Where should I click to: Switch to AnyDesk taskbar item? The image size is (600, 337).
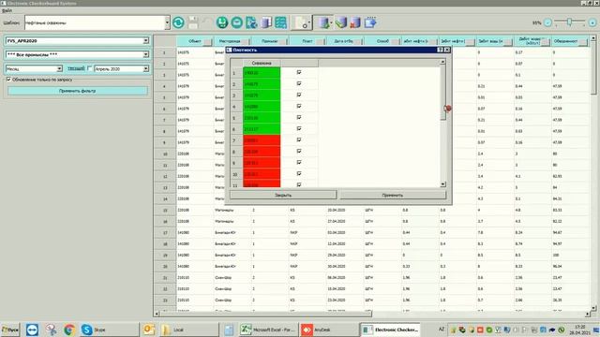[x=329, y=330]
